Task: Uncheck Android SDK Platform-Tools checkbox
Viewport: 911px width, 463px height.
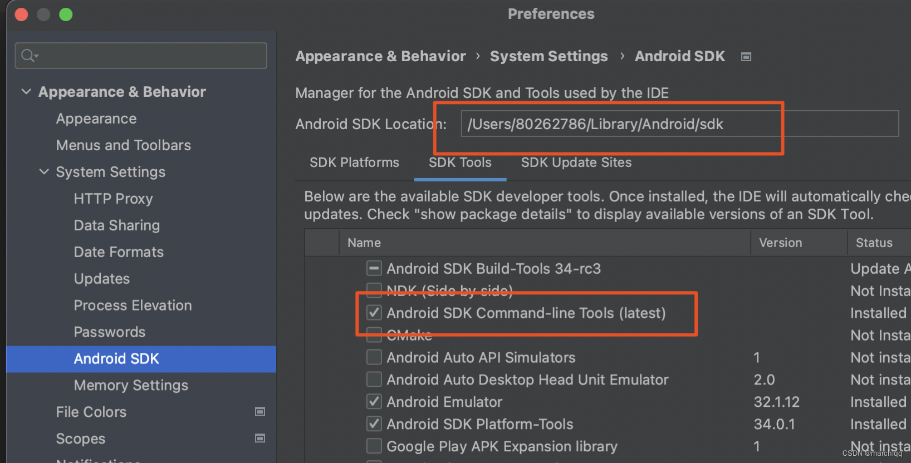Action: tap(374, 424)
